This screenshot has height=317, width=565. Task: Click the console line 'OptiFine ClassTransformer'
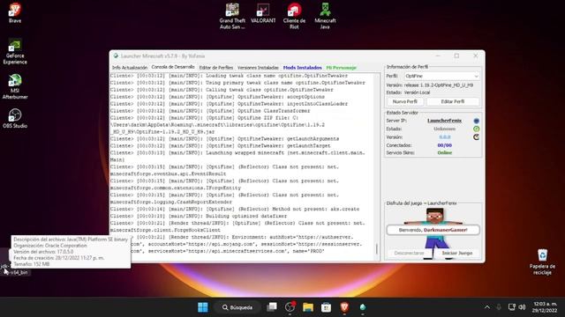[210, 111]
